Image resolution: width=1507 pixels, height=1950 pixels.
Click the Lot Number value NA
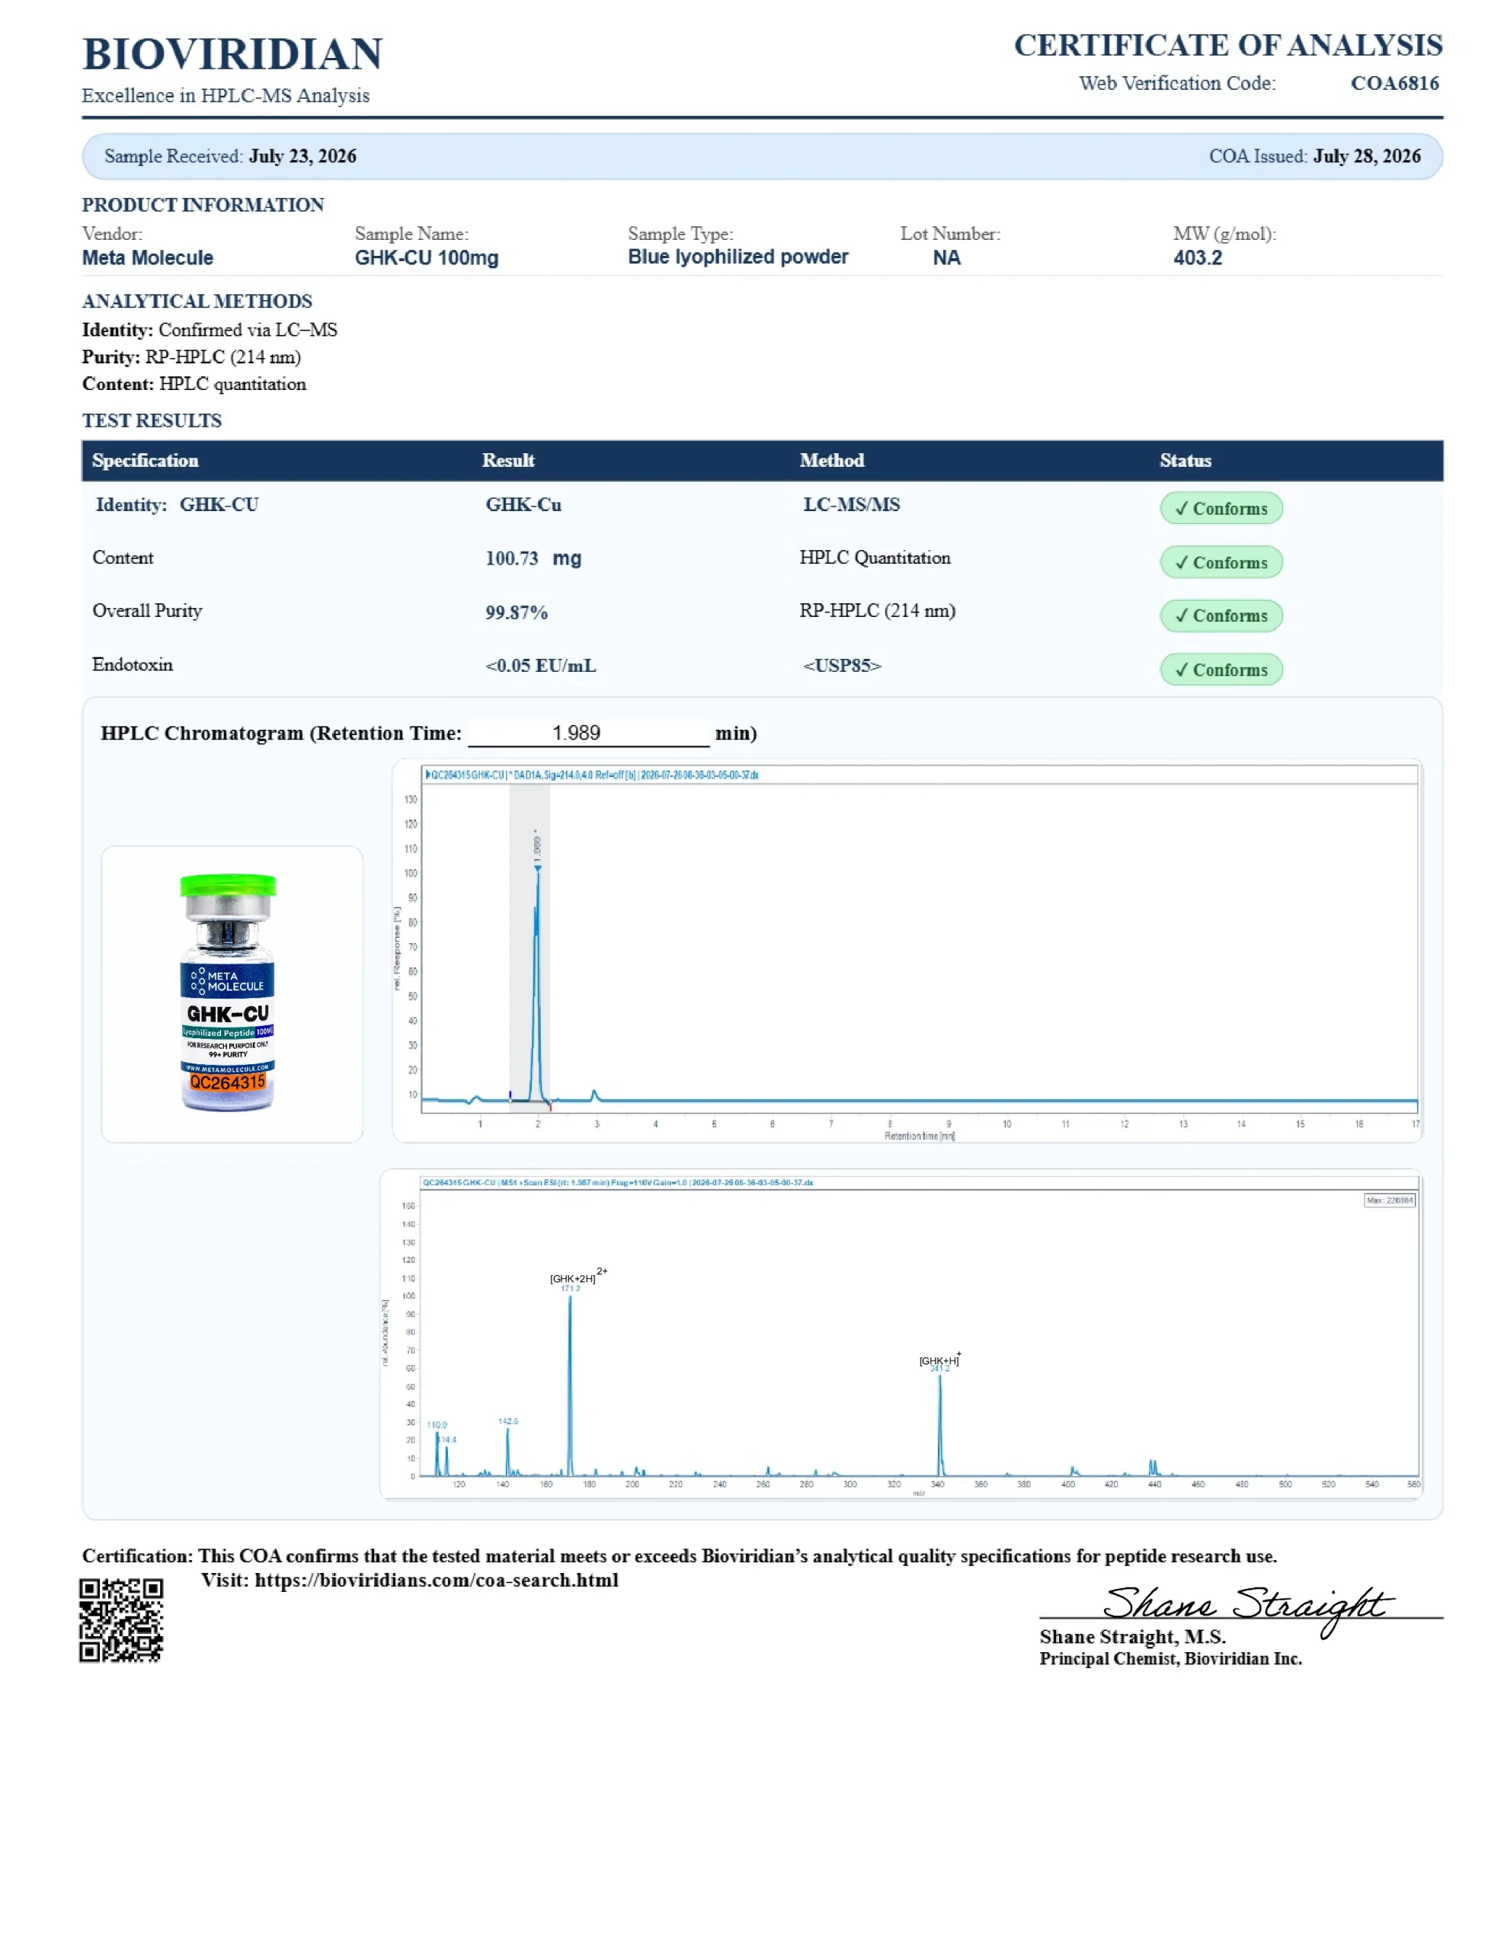(x=947, y=258)
